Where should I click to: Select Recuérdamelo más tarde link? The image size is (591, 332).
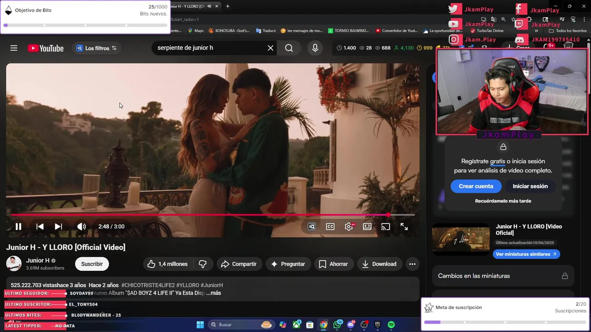pyautogui.click(x=503, y=201)
